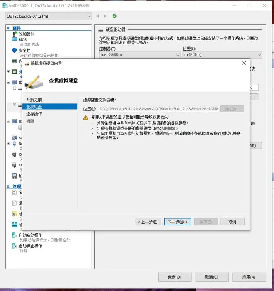274x291 pixels.
Task: Click the checkpoints icon in management section
Action: point(14,214)
